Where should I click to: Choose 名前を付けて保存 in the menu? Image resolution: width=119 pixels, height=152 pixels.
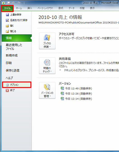click(17, 20)
